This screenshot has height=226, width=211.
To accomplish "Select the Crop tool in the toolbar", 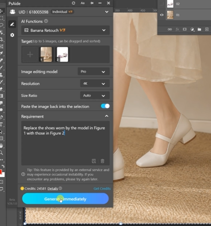I will coord(2,39).
